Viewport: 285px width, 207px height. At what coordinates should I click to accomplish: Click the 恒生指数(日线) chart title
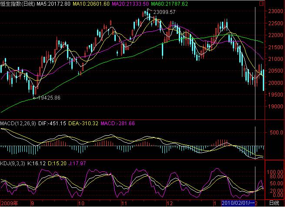pyautogui.click(x=17, y=3)
